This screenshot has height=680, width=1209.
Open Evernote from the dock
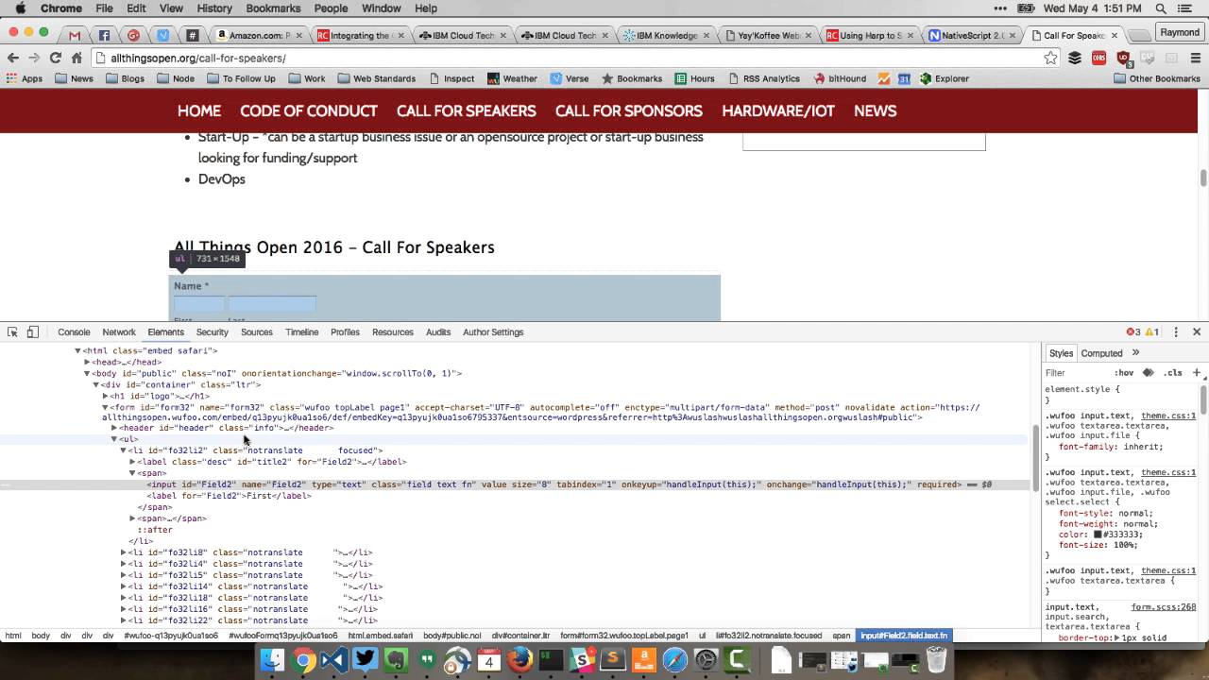coord(396,660)
